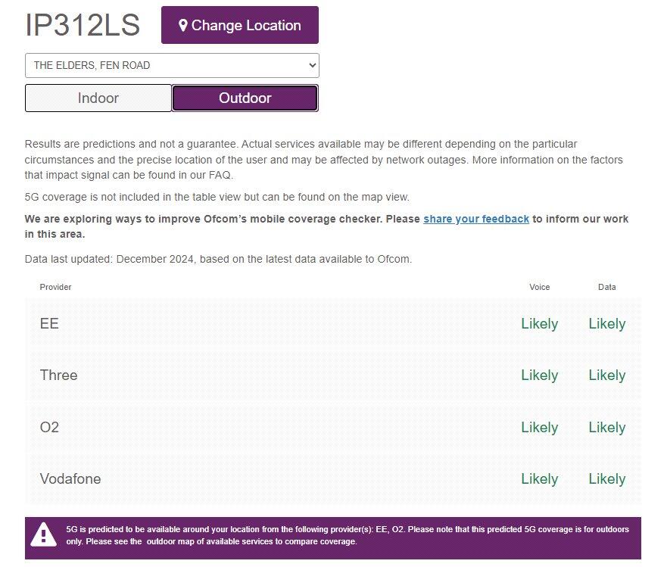Image resolution: width=667 pixels, height=567 pixels.
Task: Click the O2 provider name
Action: pos(49,428)
